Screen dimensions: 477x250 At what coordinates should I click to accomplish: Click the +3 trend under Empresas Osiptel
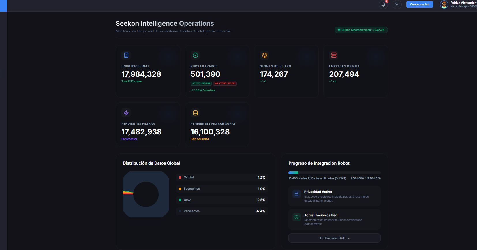[x=333, y=81]
